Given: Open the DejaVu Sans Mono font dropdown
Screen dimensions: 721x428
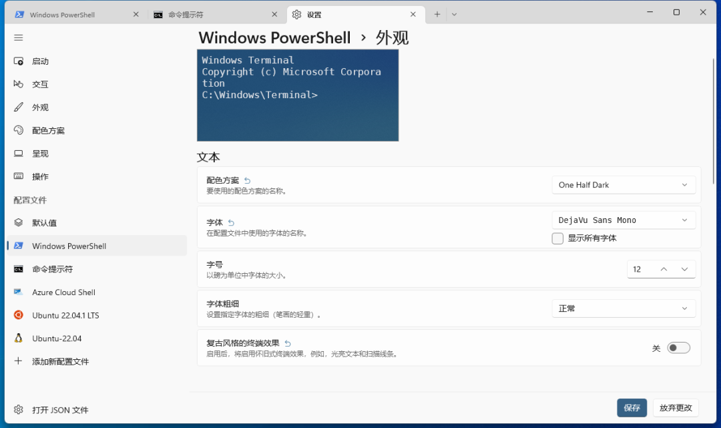Looking at the screenshot, I should point(624,220).
